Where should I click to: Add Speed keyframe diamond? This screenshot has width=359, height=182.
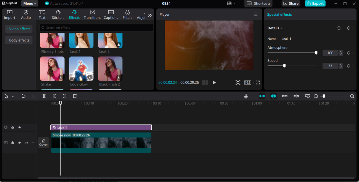[349, 66]
